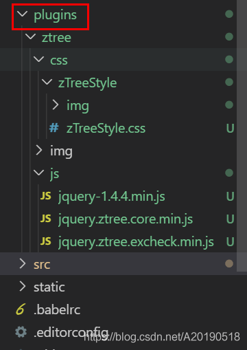Screen dimensions: 247x350
Task: Select the zTreeStyle folder
Action: point(87,83)
